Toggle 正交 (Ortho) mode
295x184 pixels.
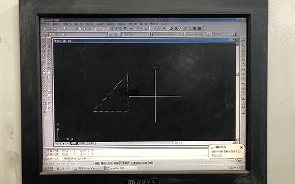(x=110, y=163)
